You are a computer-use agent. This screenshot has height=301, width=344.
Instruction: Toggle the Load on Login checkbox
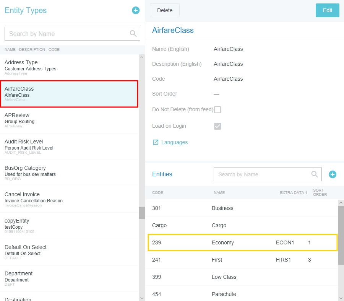pos(217,126)
